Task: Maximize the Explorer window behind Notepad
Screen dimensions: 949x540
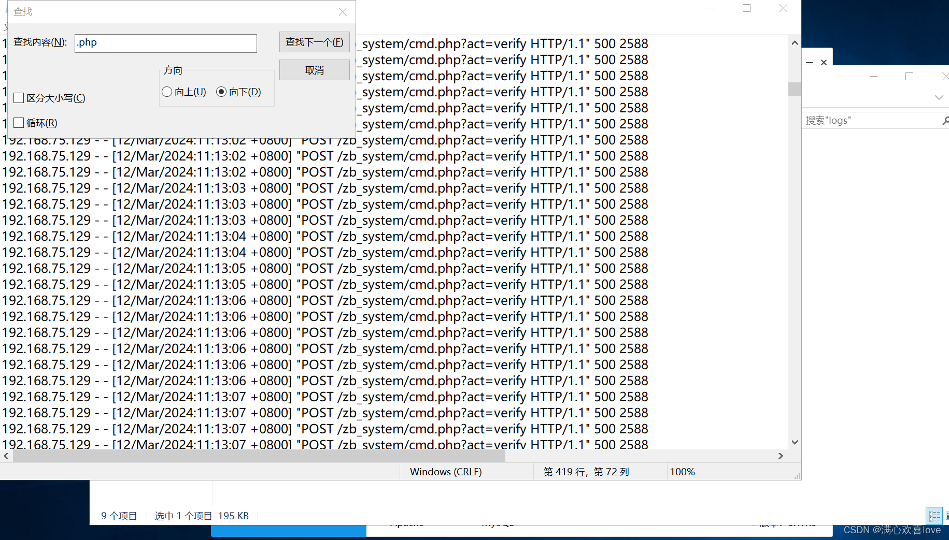Action: 909,77
